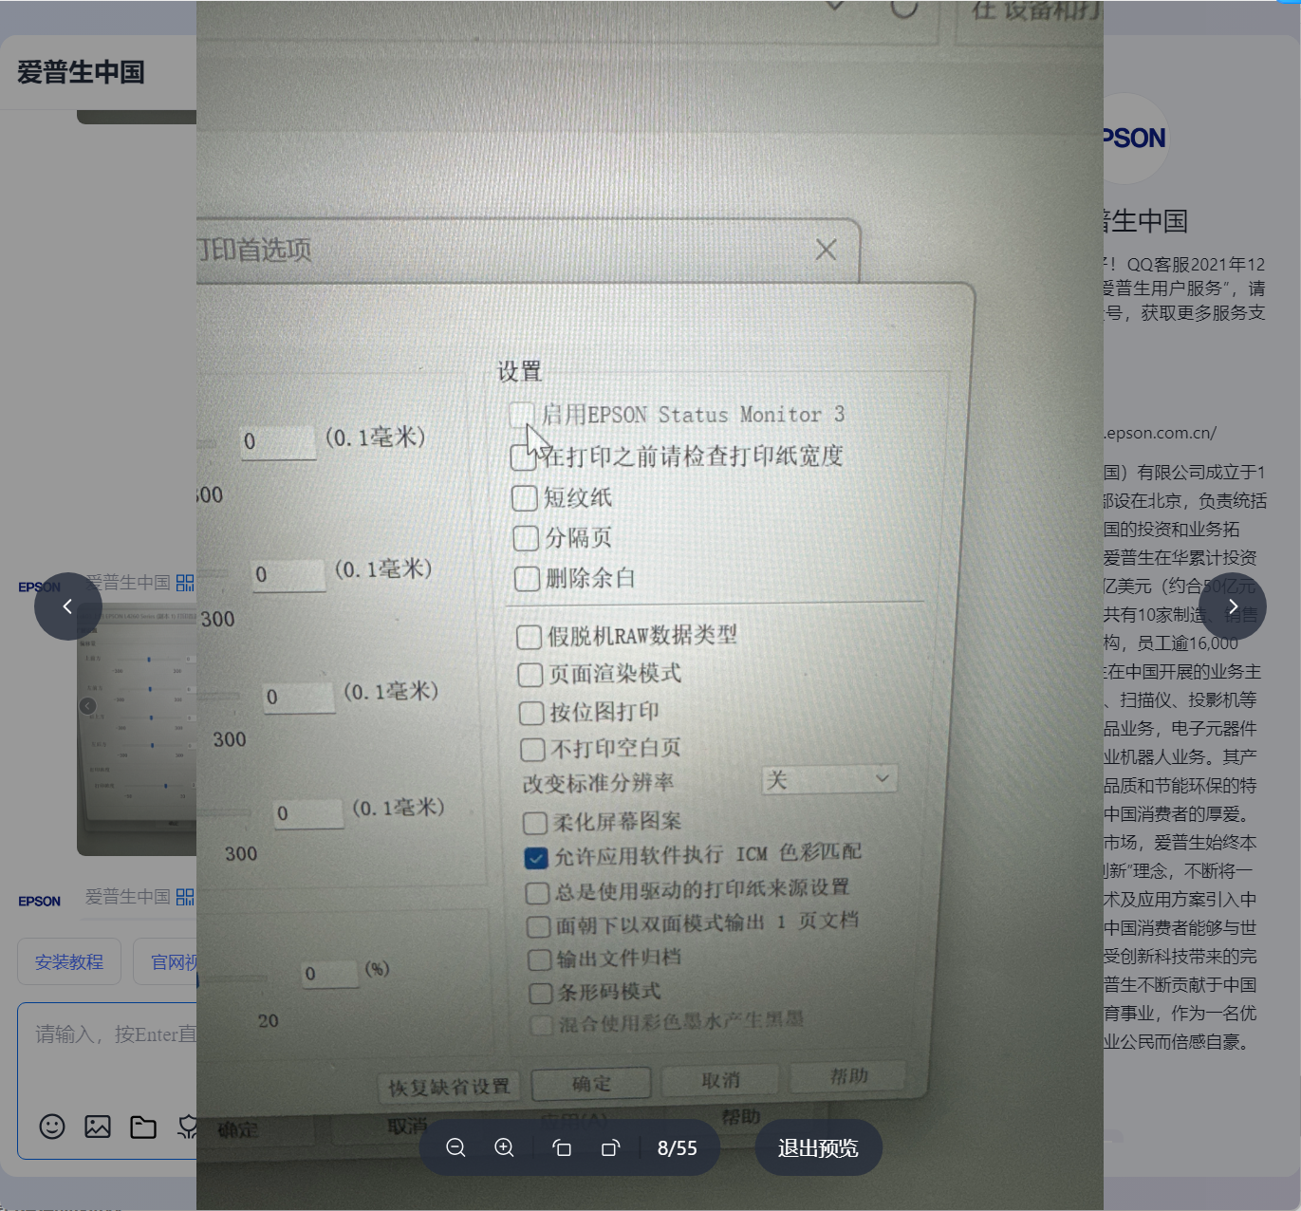Viewport: 1301px width, 1211px height.
Task: Click the 打印首选项 dialog title in photo
Action: [x=254, y=251]
